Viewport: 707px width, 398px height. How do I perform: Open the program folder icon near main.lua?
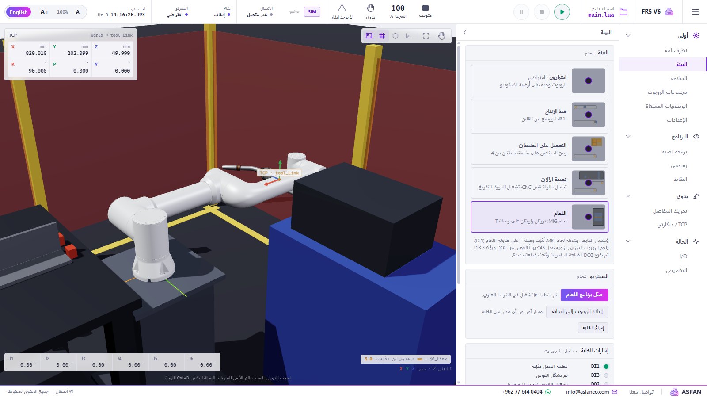tap(623, 12)
